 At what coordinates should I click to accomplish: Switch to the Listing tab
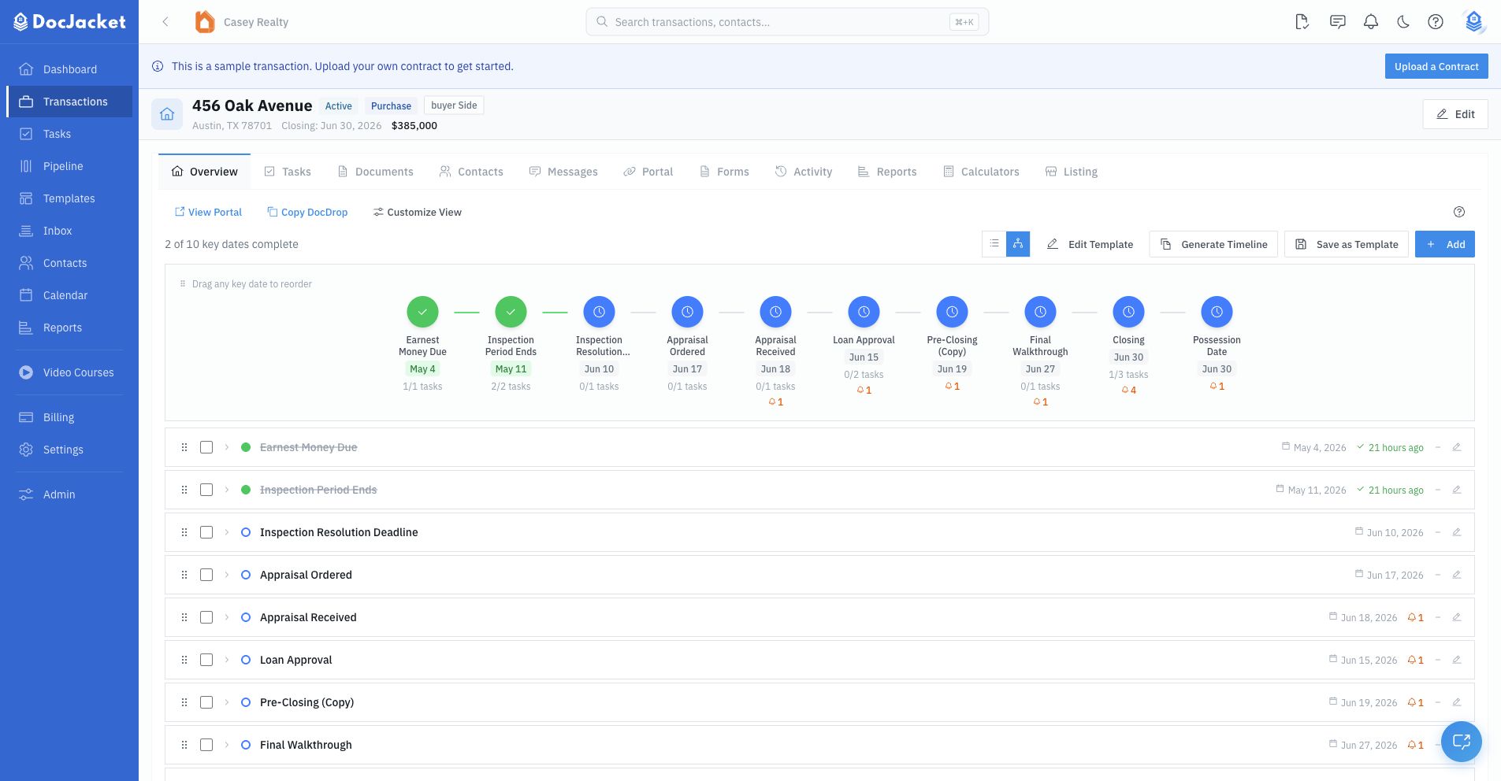(x=1071, y=172)
